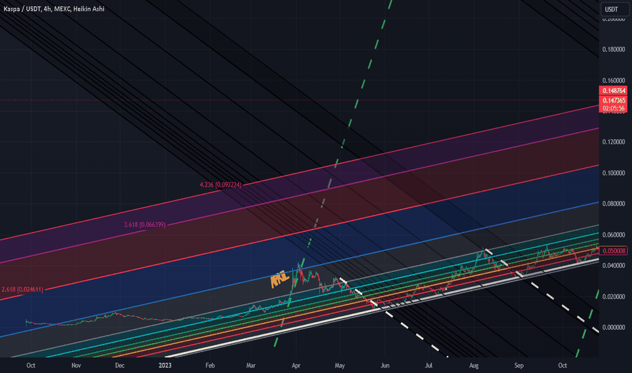
Task: Click the 0.000000 price axis value
Action: pyautogui.click(x=614, y=328)
